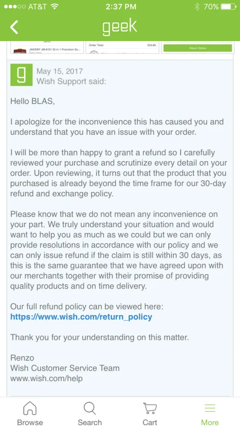Tap the May 15, 2017 message date
The height and width of the screenshot is (428, 240).
tap(60, 71)
